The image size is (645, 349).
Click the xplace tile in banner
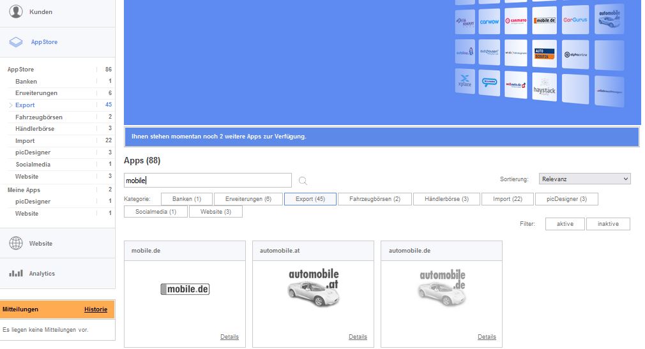click(465, 81)
